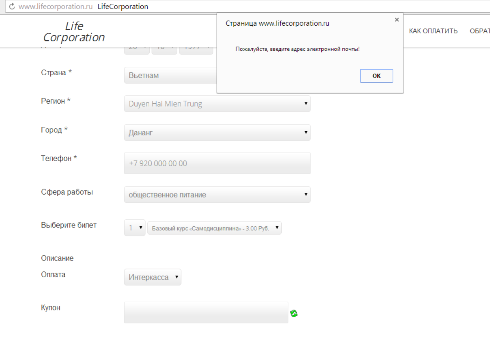Expand the Город dropdown showing Дананг
The height and width of the screenshot is (356, 490).
tap(217, 133)
